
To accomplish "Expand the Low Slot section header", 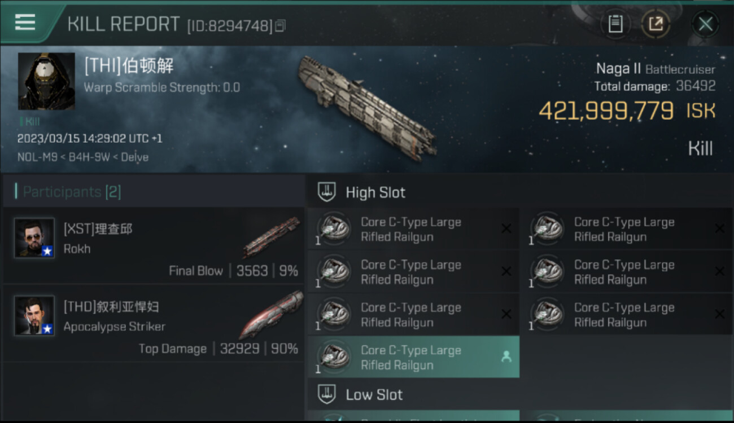I will pos(374,394).
